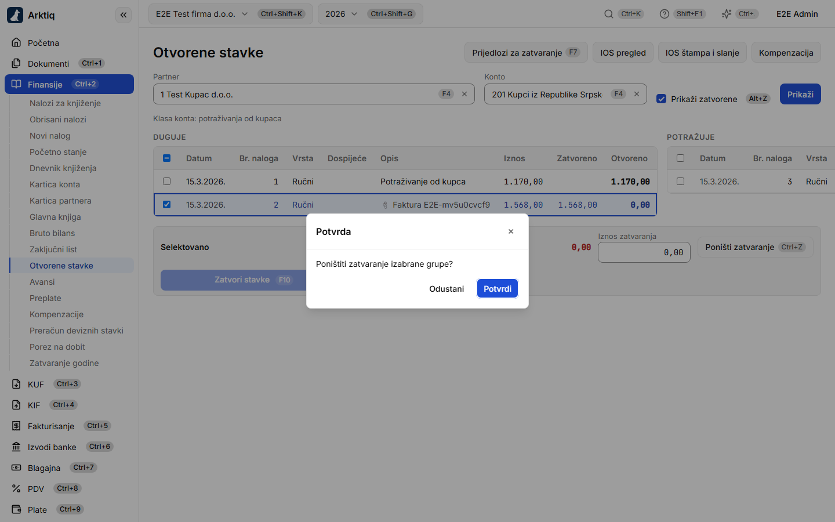Open the Konto lookup field

point(565,94)
